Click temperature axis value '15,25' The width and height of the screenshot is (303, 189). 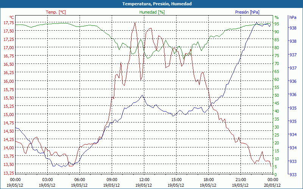pyautogui.click(x=9, y=106)
